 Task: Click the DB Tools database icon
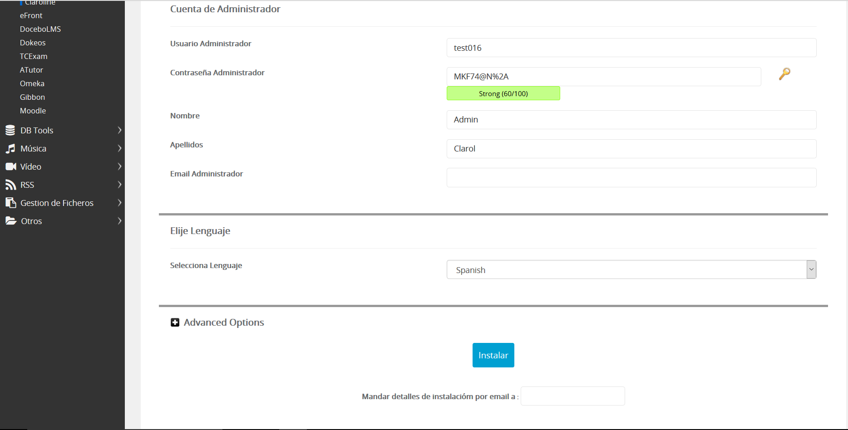[x=10, y=131]
